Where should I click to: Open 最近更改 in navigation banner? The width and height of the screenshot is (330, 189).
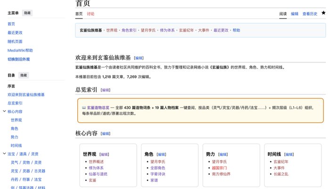221,30
